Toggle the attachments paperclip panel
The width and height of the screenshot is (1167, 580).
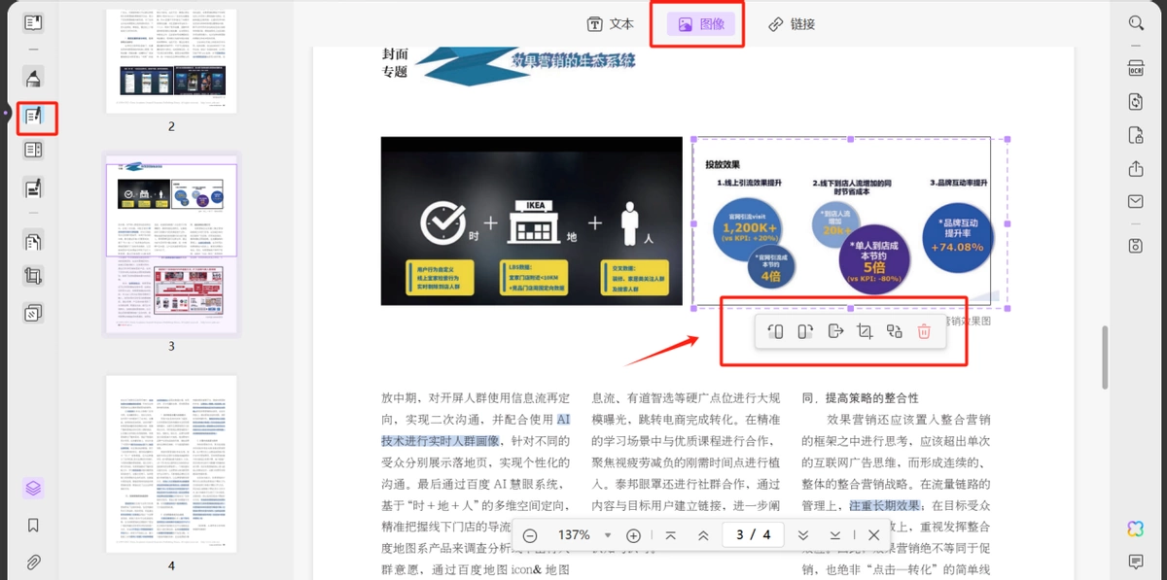point(33,562)
